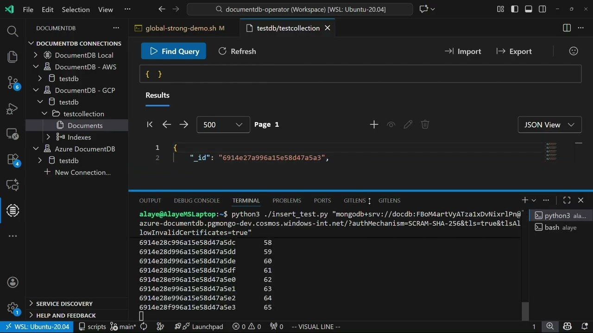593x333 pixels.
Task: Click New Connection... in the tree
Action: [82, 173]
